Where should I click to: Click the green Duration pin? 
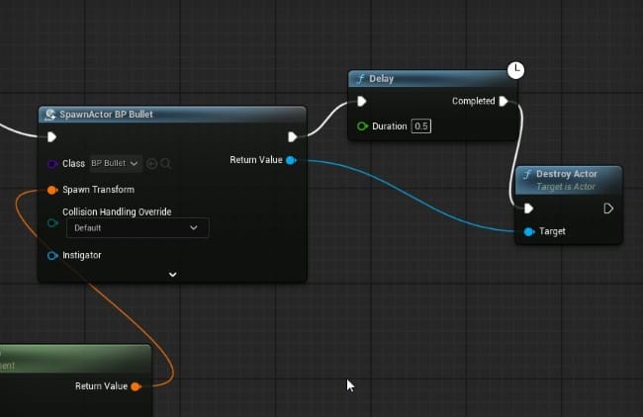tap(362, 126)
